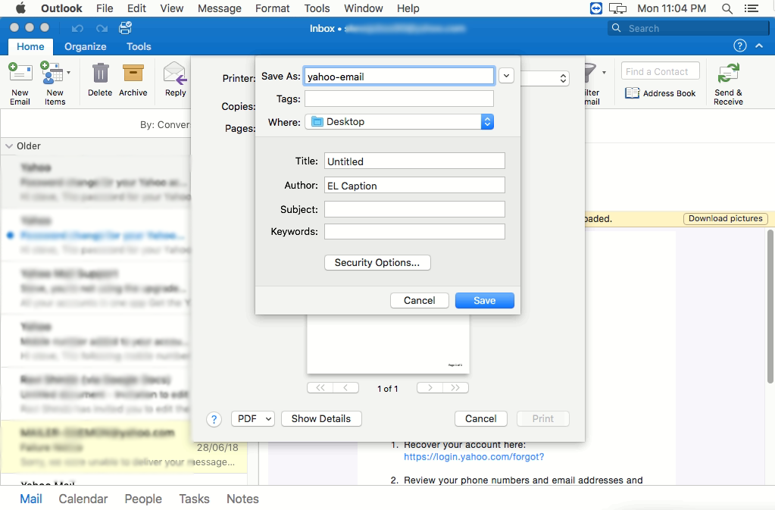Cancel the print dialog
775x510 pixels.
480,418
